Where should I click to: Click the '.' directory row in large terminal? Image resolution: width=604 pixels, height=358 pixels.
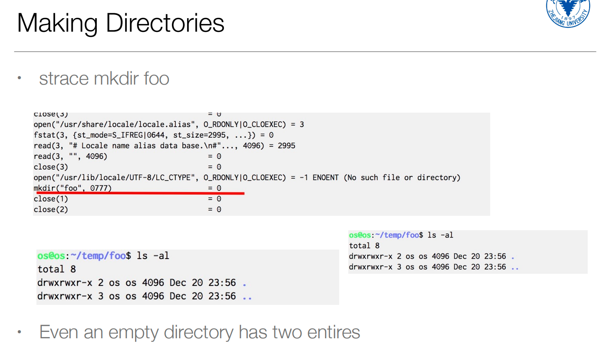coord(142,283)
